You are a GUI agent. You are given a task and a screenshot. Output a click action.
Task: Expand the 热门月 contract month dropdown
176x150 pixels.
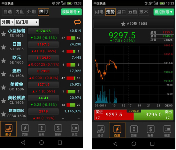point(27,22)
